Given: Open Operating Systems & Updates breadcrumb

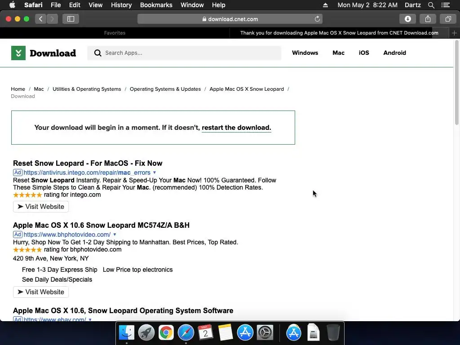Looking at the screenshot, I should (165, 89).
